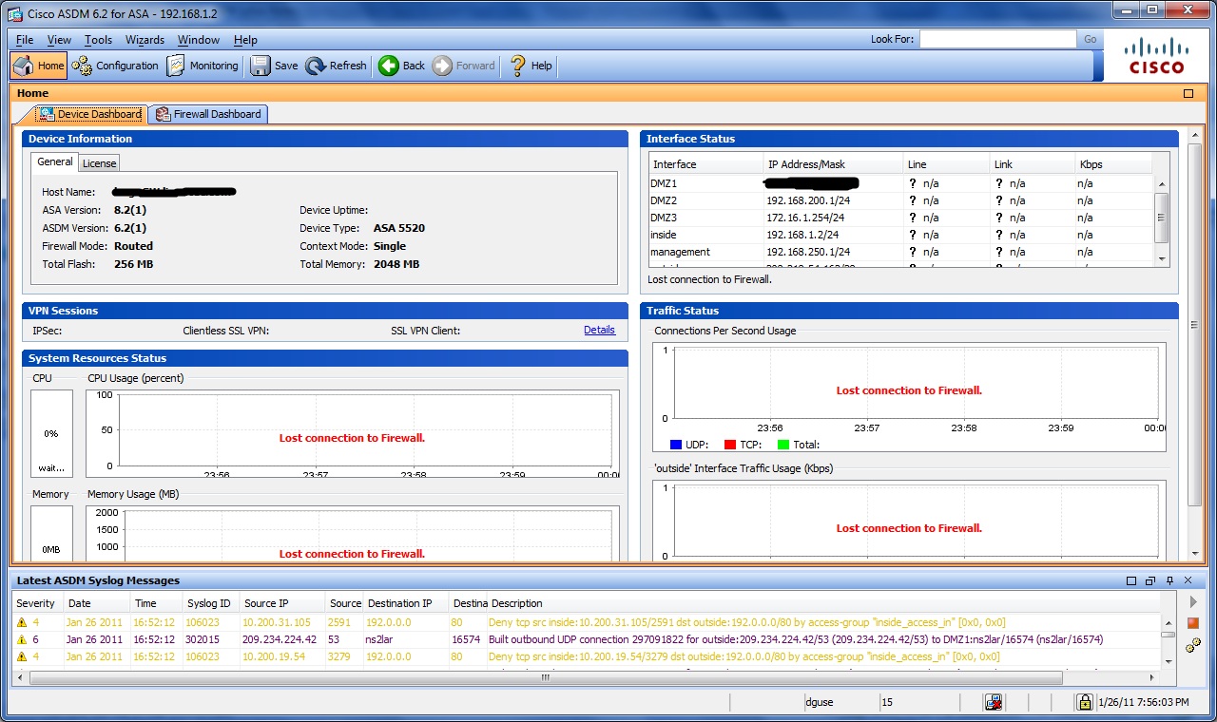
Task: Click the green Total legend swatch
Action: [x=783, y=445]
